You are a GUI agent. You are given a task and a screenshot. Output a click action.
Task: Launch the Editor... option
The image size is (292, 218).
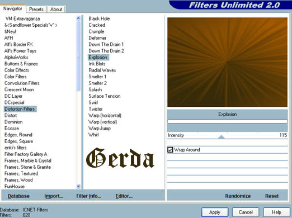[x=124, y=196]
